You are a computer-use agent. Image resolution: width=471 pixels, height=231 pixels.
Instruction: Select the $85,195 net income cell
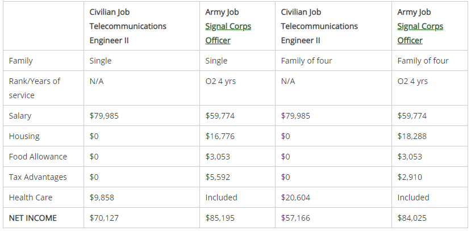(220, 218)
